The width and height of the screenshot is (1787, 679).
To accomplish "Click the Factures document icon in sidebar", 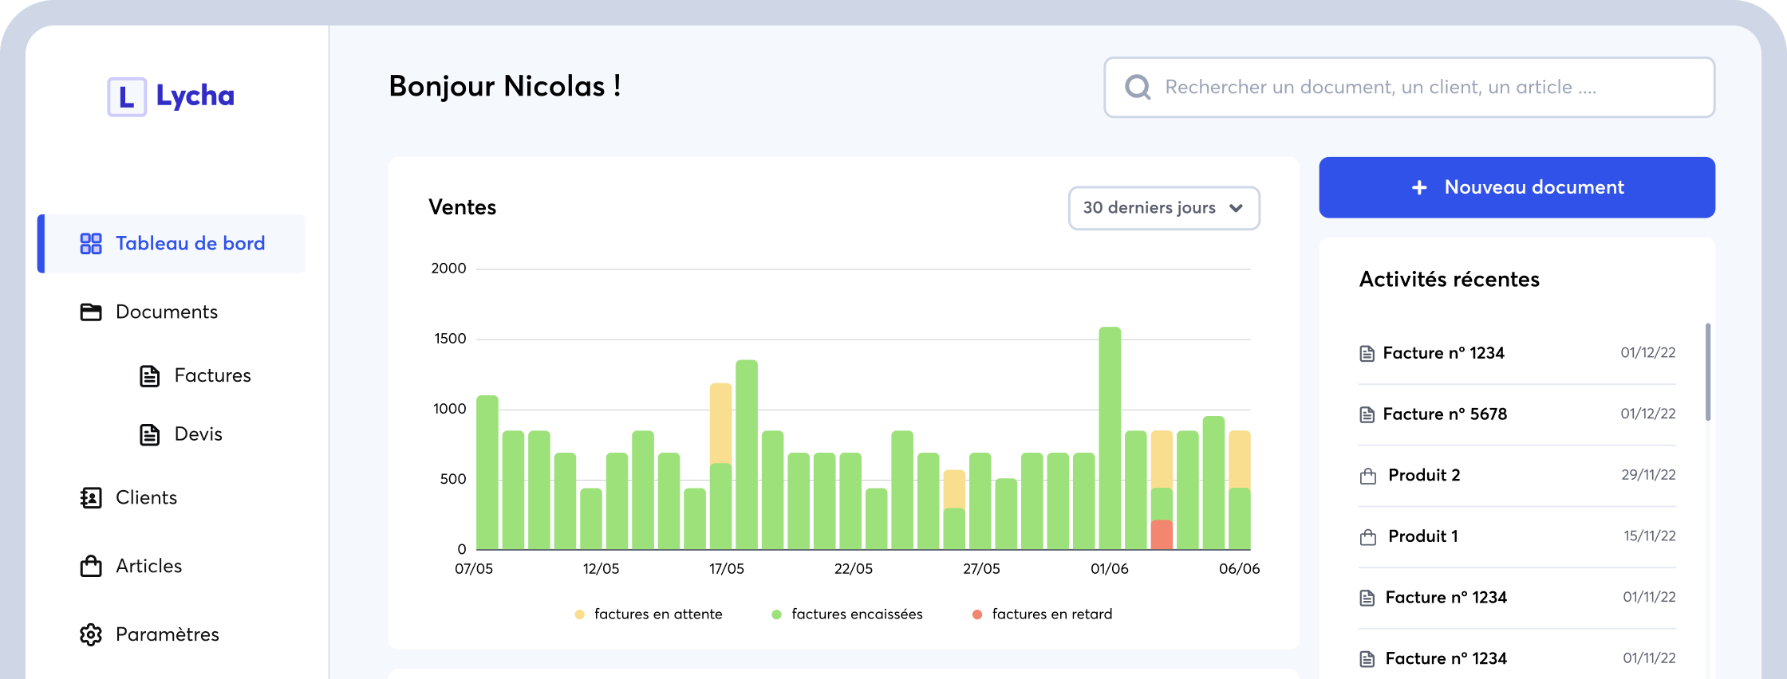I will click(x=150, y=376).
